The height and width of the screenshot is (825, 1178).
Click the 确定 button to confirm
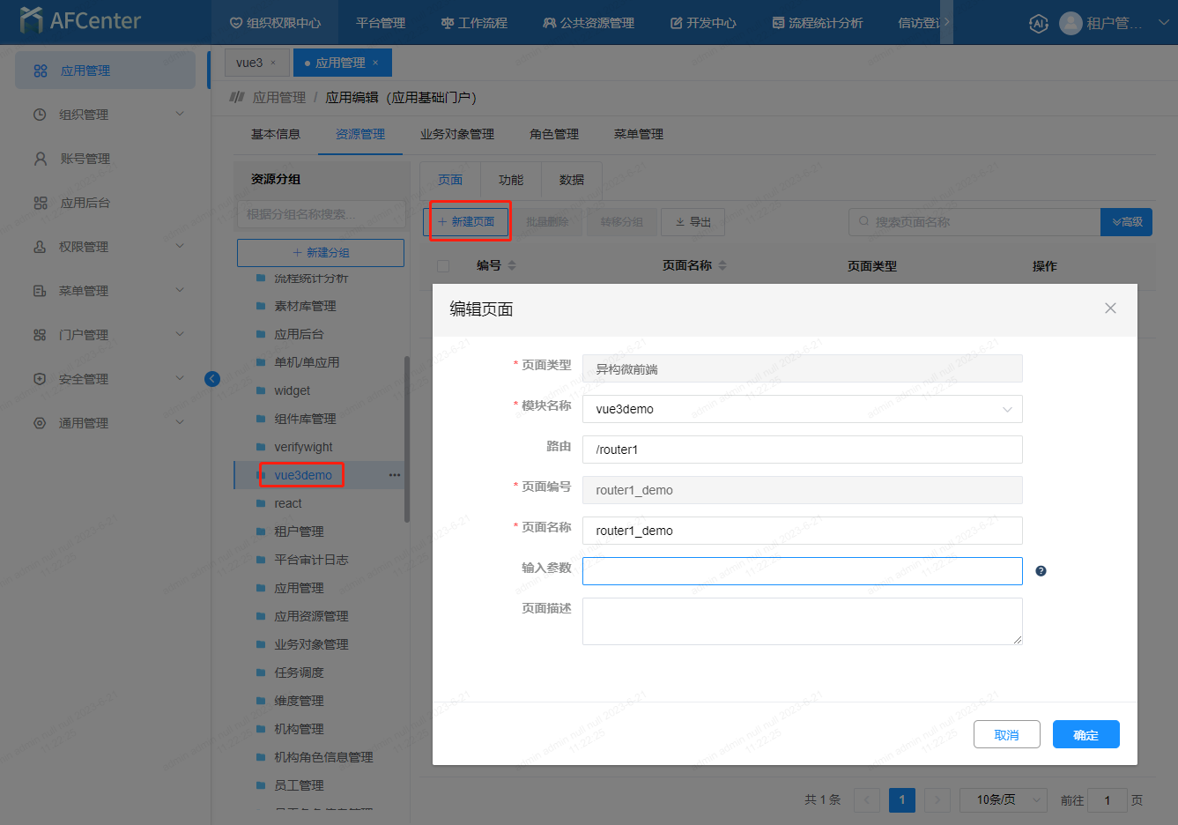(1085, 735)
